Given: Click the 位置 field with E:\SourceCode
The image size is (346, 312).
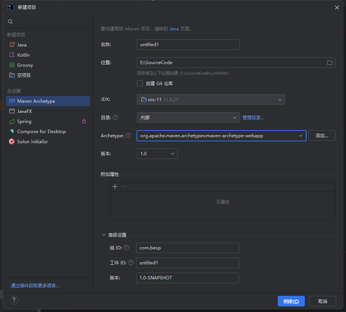Looking at the screenshot, I should 236,63.
